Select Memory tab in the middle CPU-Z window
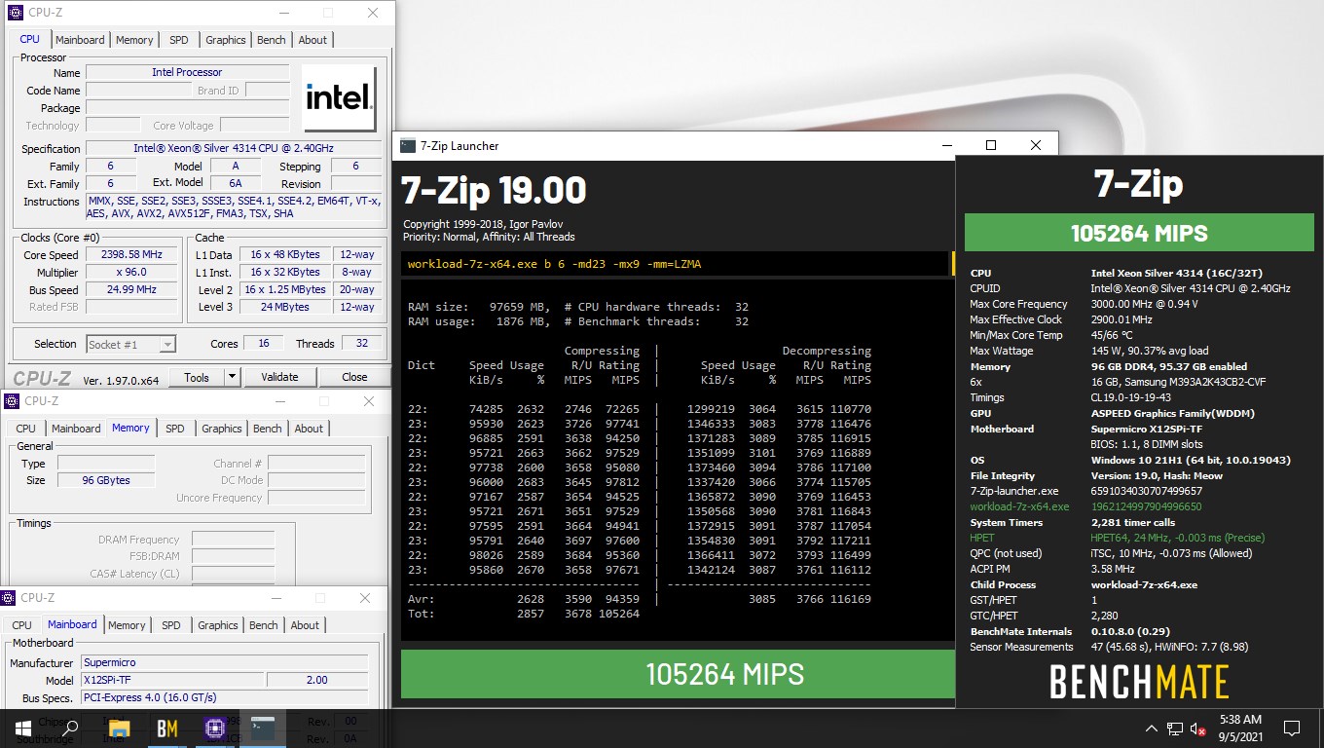Screen dimensions: 1324x748 130,428
